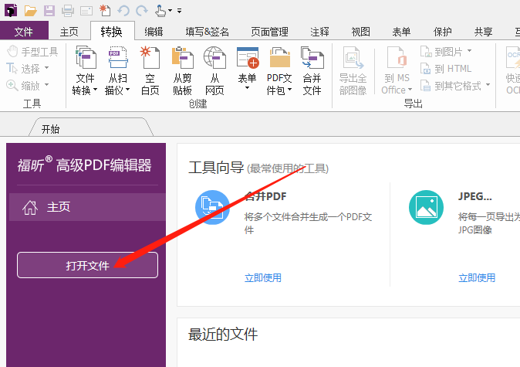Expand the 到 MS Office dropdown arrow
This screenshot has width=520, height=367.
click(410, 90)
